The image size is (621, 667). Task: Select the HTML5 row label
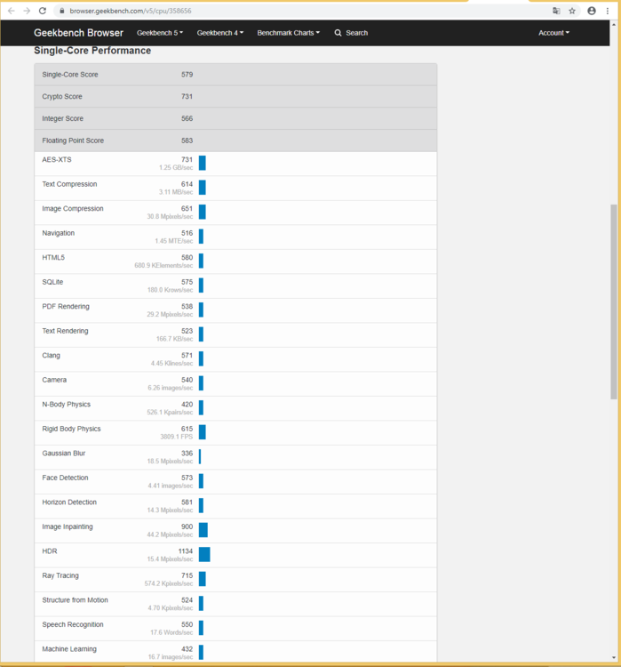pos(53,257)
